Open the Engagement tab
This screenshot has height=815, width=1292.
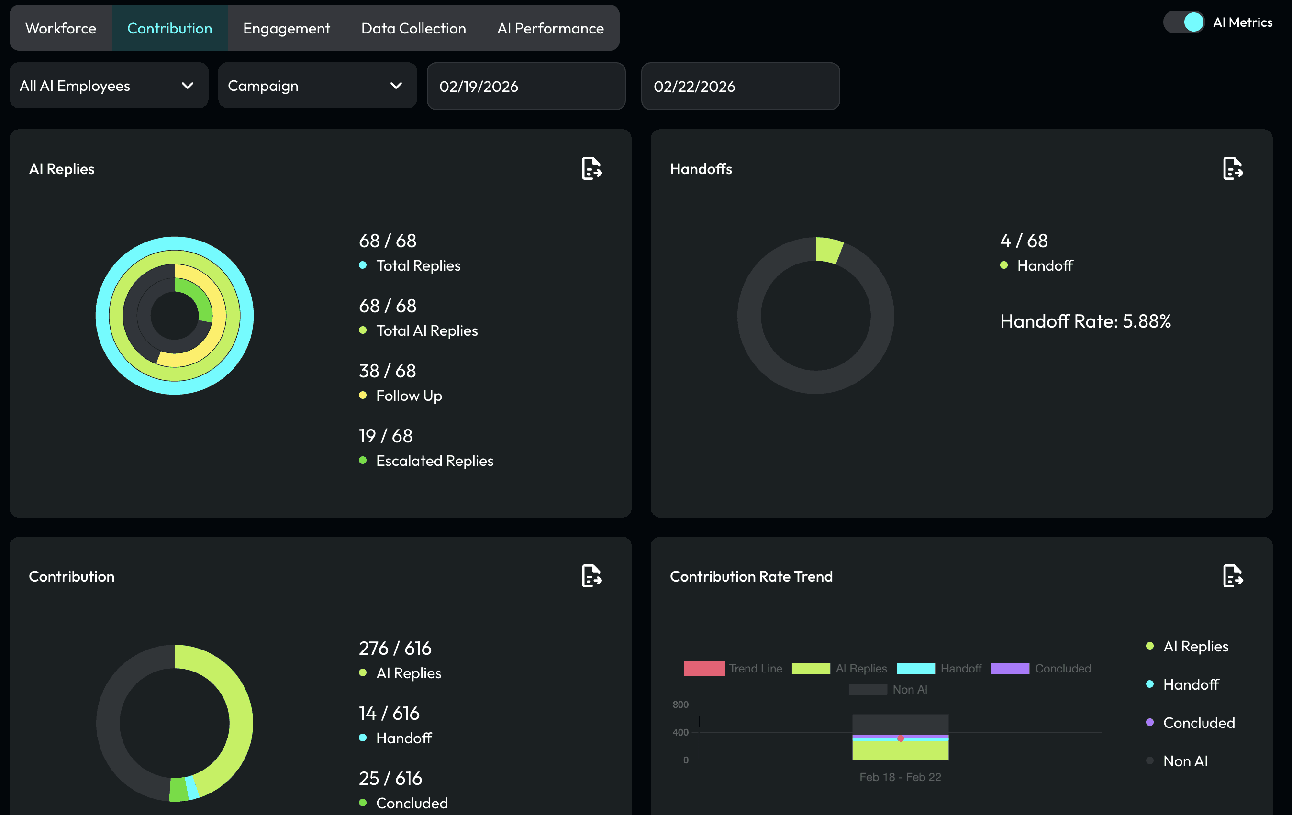[x=286, y=28]
